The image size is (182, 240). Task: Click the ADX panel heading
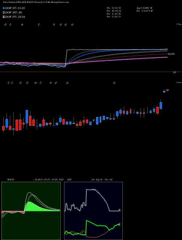click(70, 180)
